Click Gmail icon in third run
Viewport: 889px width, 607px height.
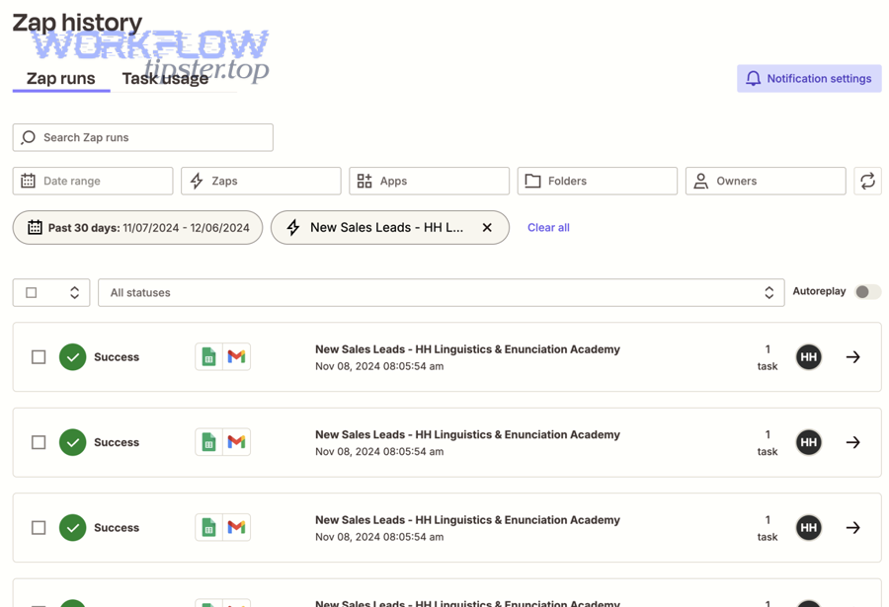[236, 528]
